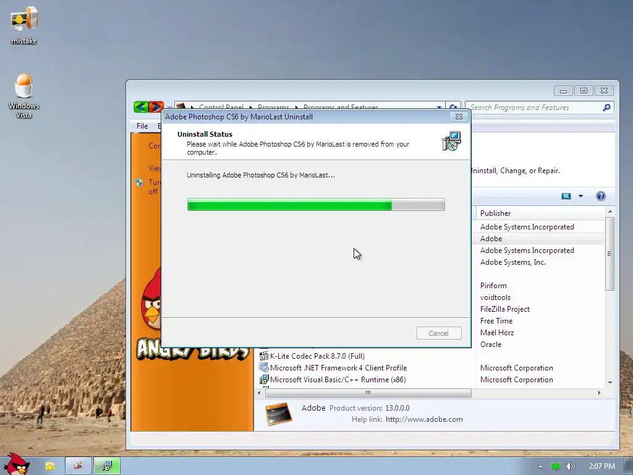Click the Visual Basic/C++ Runtime program icon
The width and height of the screenshot is (633, 475).
click(x=263, y=379)
